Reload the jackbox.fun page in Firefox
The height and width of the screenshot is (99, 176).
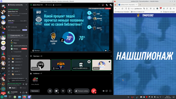(122, 9)
